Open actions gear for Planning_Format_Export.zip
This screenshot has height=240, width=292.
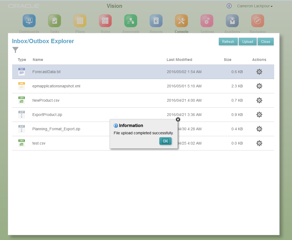[259, 129]
